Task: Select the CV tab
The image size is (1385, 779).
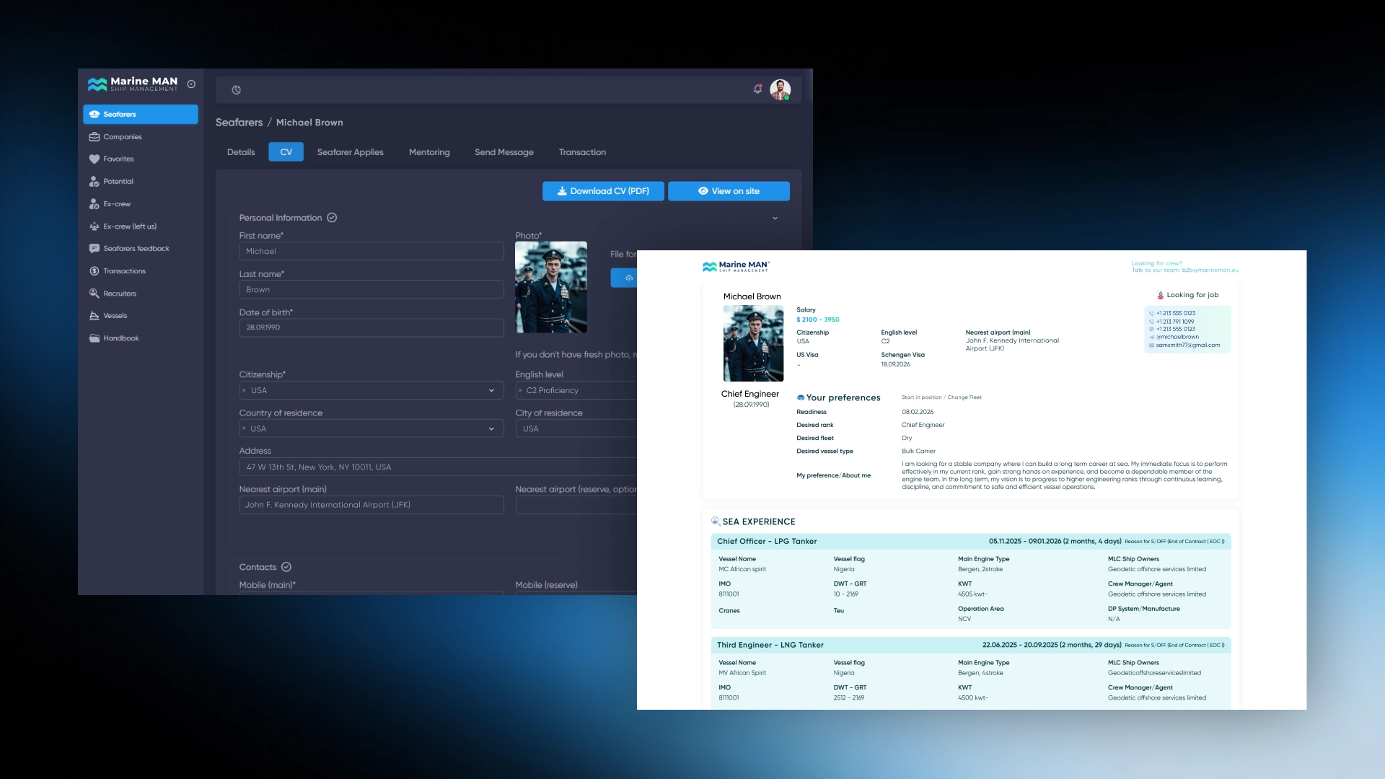Action: coord(286,152)
